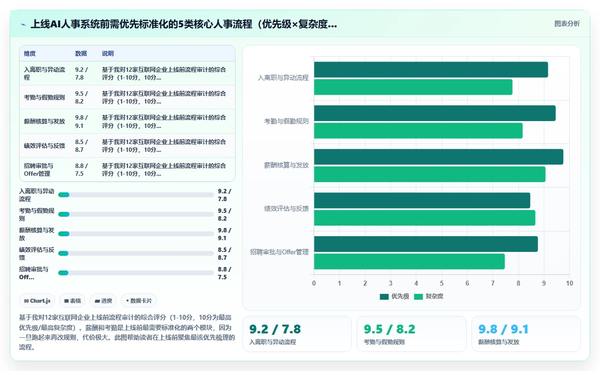Toggle the 优先级 legend entry
Viewport: 600px width, 371px height.
pyautogui.click(x=395, y=296)
